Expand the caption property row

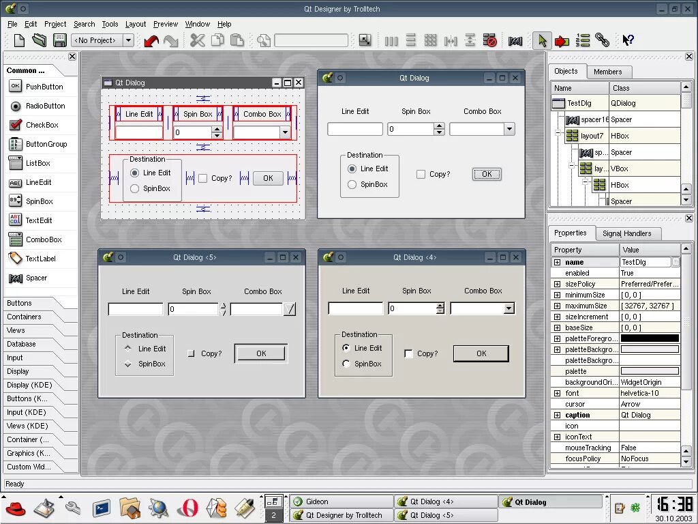pos(557,416)
